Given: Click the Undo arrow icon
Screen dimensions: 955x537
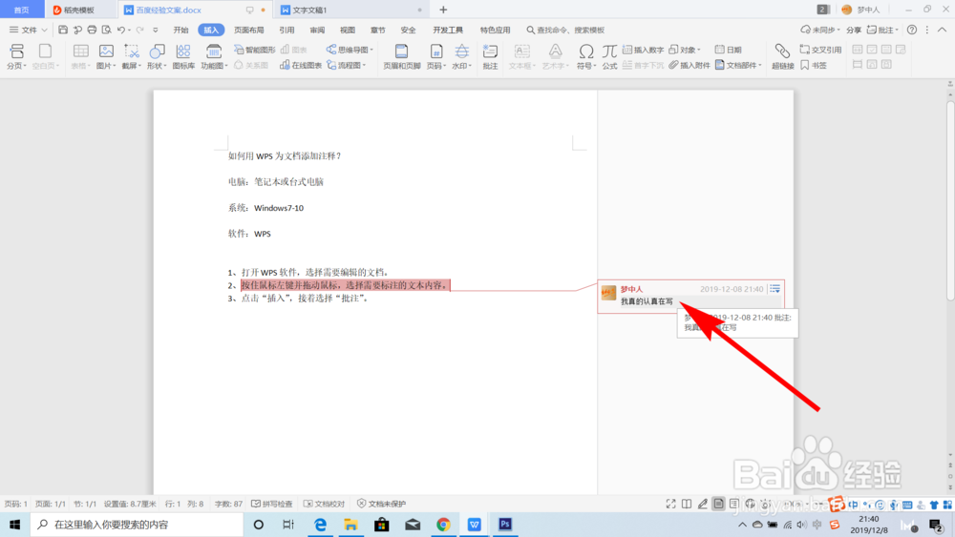Looking at the screenshot, I should [121, 30].
